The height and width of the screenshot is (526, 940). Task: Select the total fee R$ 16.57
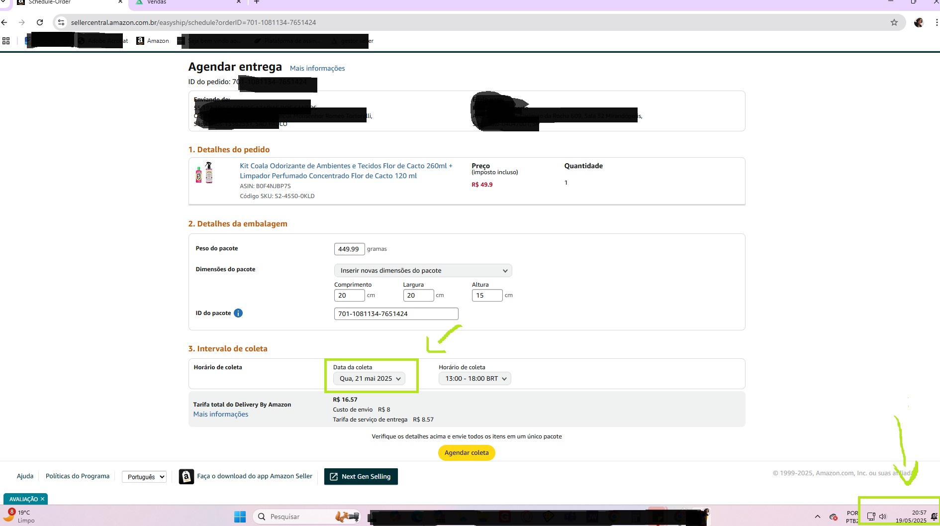(345, 400)
